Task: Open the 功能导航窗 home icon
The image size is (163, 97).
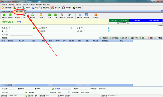Action: pos(3,8)
